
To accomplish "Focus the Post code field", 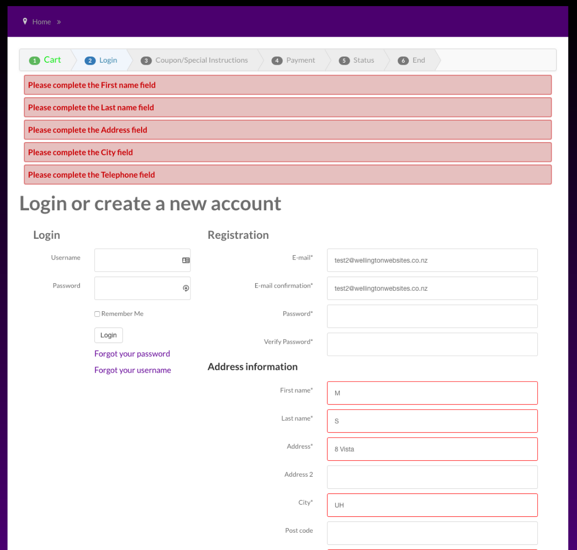I will 432,533.
